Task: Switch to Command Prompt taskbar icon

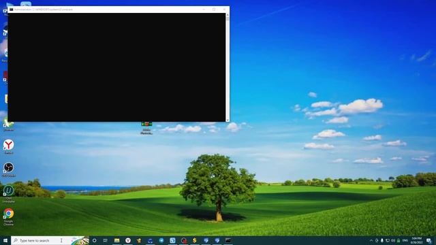Action: (x=228, y=240)
